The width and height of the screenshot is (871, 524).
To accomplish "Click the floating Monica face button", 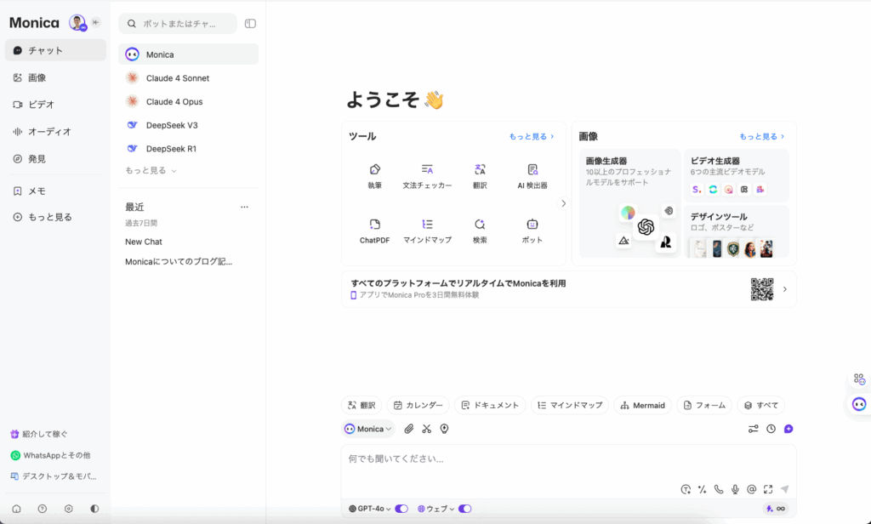I will click(859, 404).
